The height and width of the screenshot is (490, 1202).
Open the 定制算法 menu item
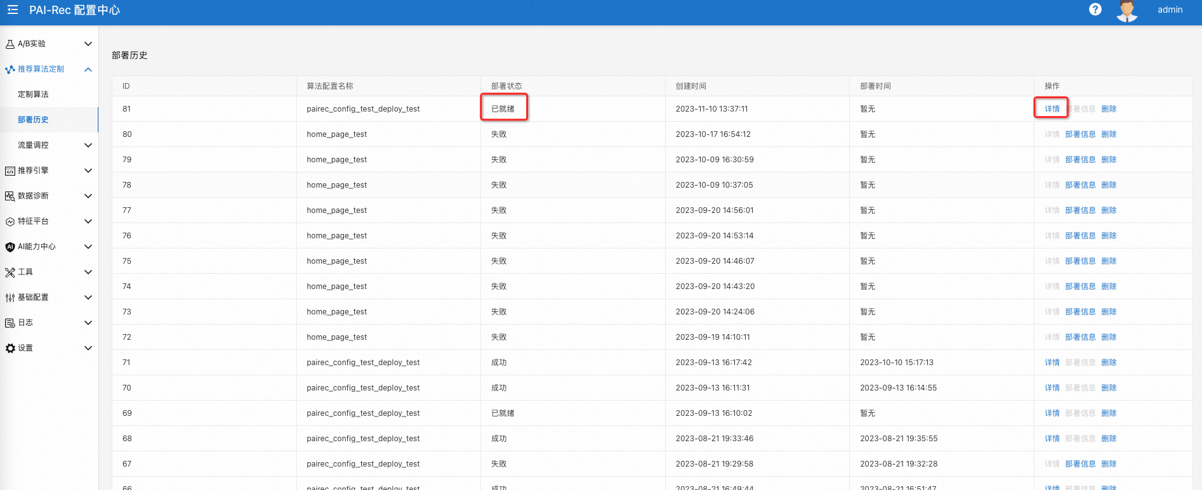[33, 94]
